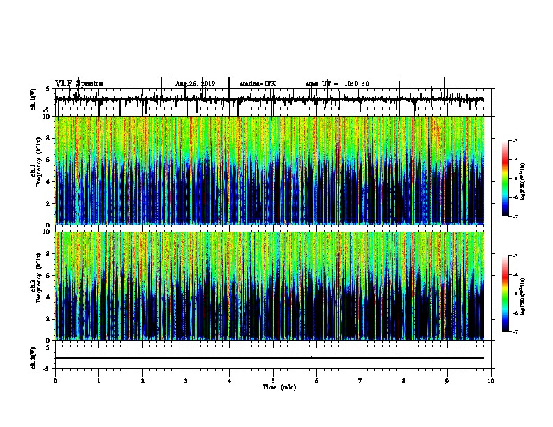This screenshot has height=427, width=553.
Task: Select the ch.2 color bar log(PSD) label
Action: (523, 297)
